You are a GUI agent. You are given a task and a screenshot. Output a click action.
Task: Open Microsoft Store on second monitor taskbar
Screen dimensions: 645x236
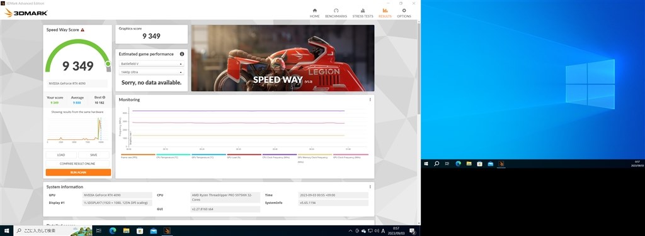pyautogui.click(x=479, y=164)
